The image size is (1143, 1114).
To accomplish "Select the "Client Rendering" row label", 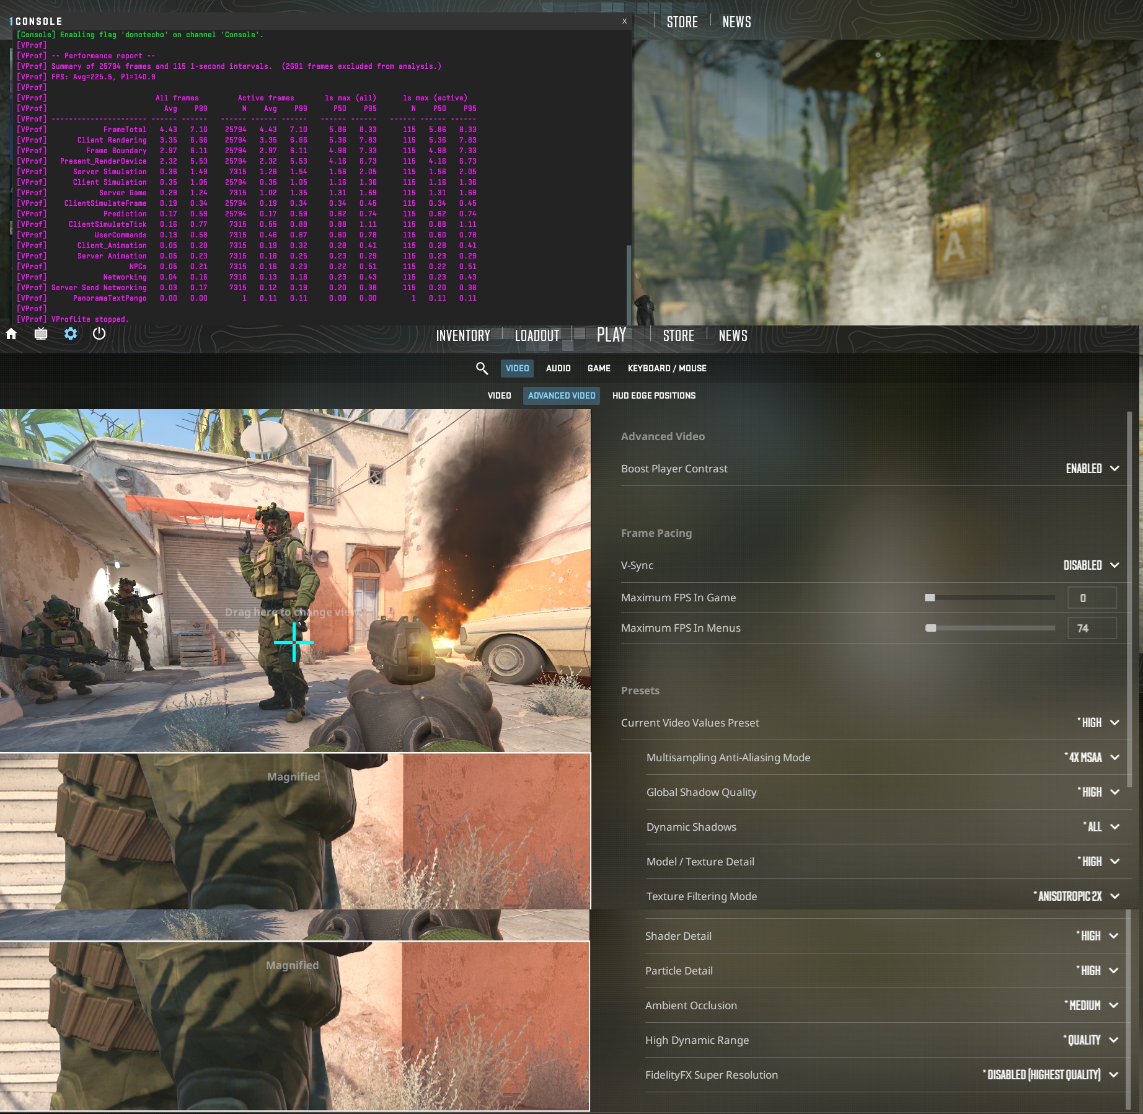I will pos(112,140).
